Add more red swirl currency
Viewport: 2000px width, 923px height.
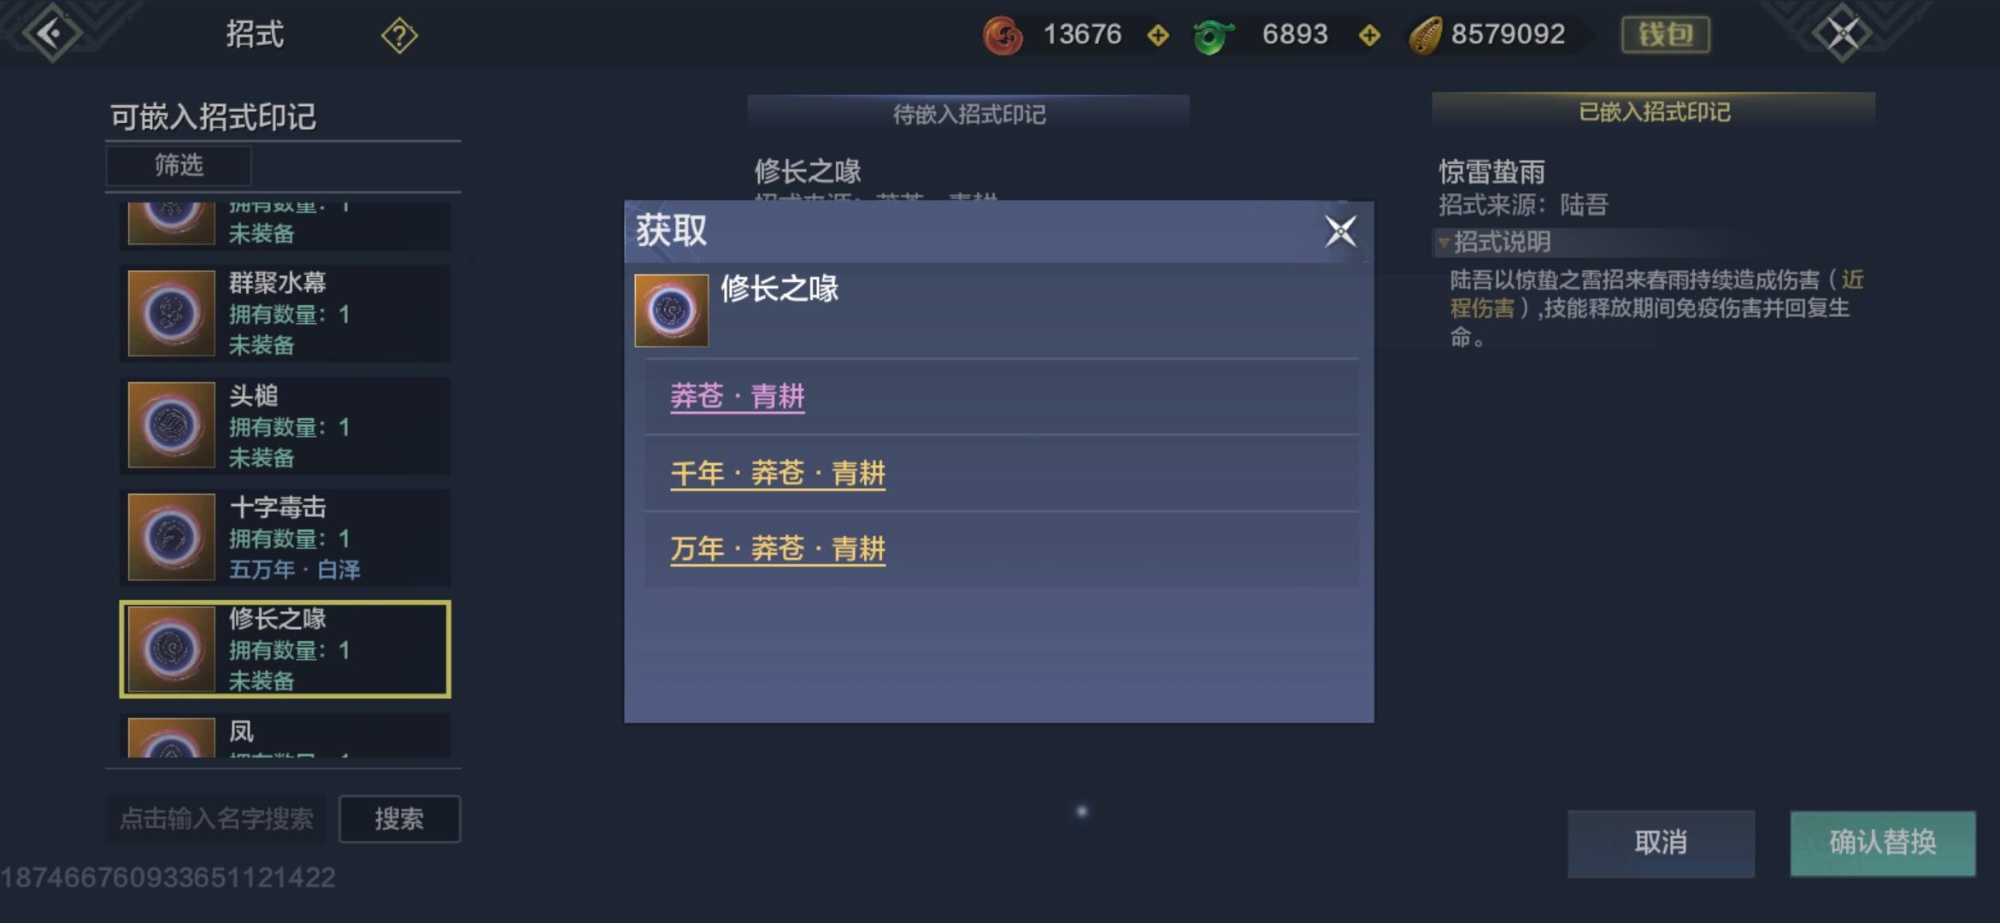coord(1158,35)
